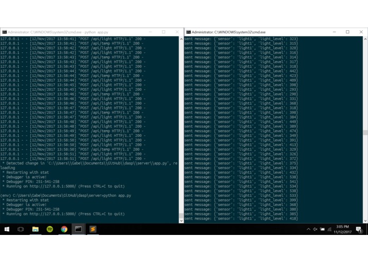The width and height of the screenshot is (368, 262).
Task: Open the Wi-Fi network tray icon
Action: tap(329, 229)
